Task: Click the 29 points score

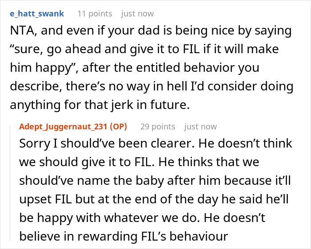Action: click(157, 127)
